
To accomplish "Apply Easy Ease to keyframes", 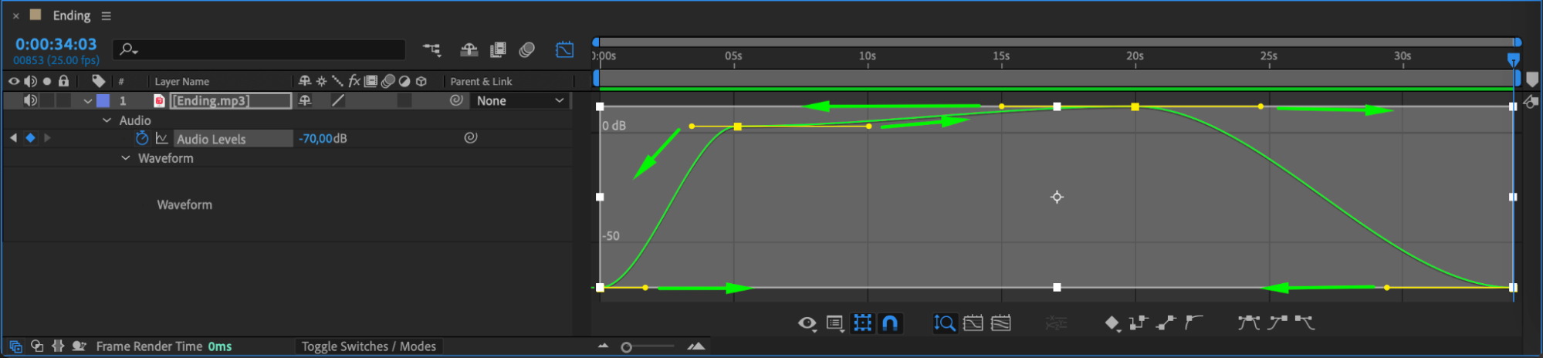I will (1248, 323).
